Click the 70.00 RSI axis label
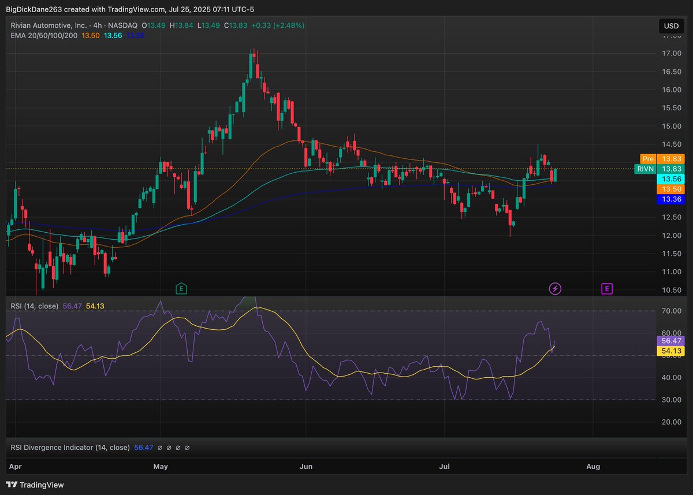Image resolution: width=693 pixels, height=495 pixels. click(673, 311)
